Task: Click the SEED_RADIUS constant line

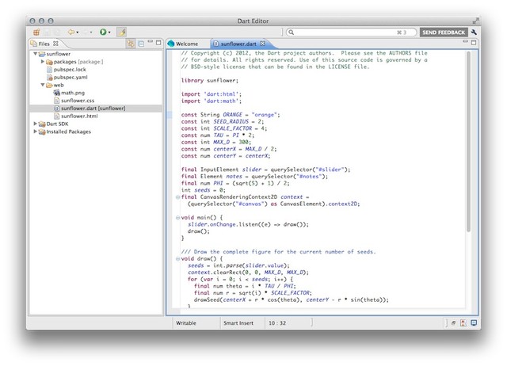Action: (223, 121)
